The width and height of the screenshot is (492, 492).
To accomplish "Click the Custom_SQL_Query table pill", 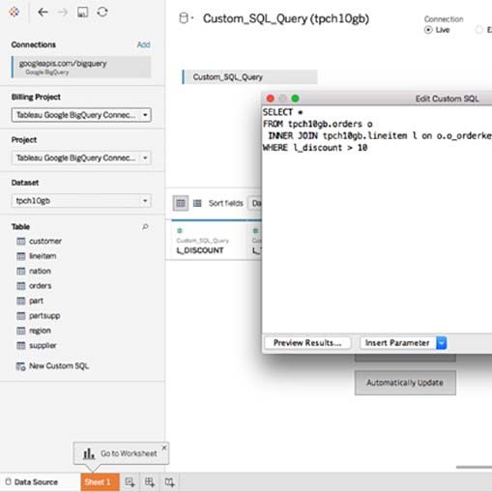I will click(249, 77).
